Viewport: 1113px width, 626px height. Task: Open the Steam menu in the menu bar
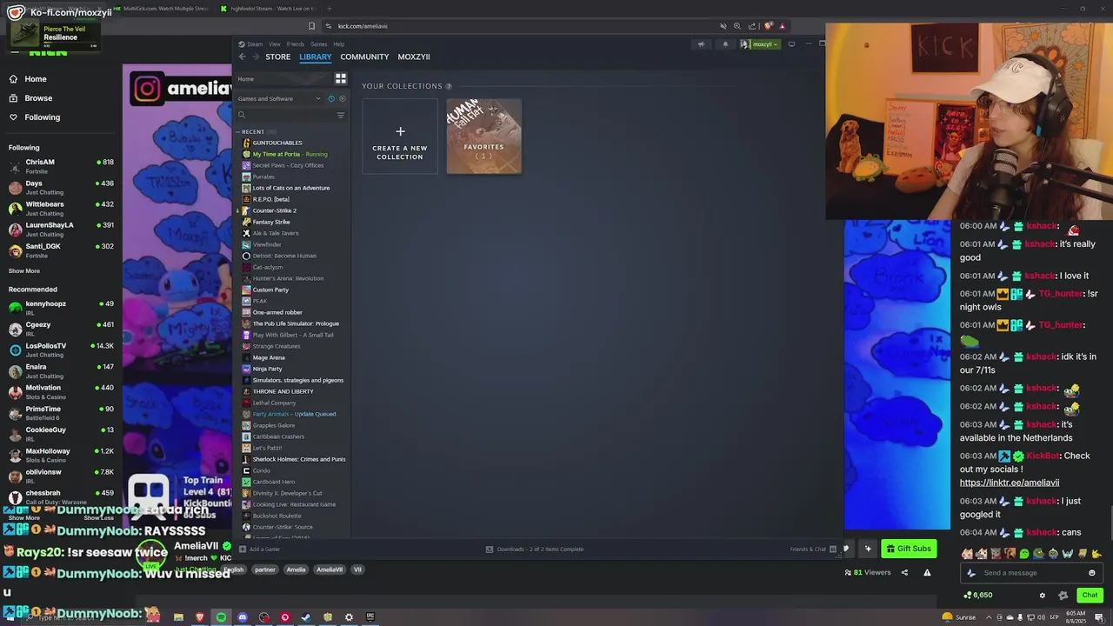coord(255,44)
